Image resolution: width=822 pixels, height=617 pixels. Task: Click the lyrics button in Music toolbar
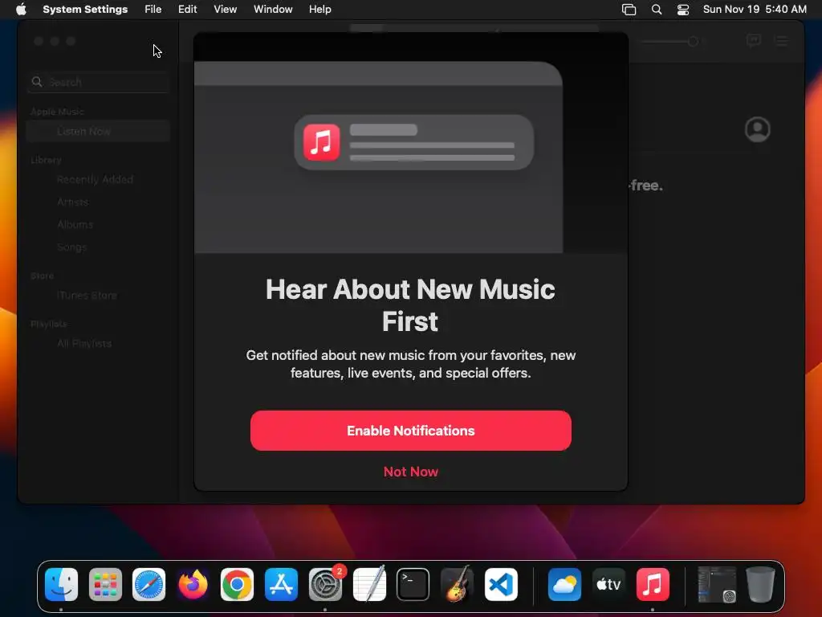coord(753,40)
